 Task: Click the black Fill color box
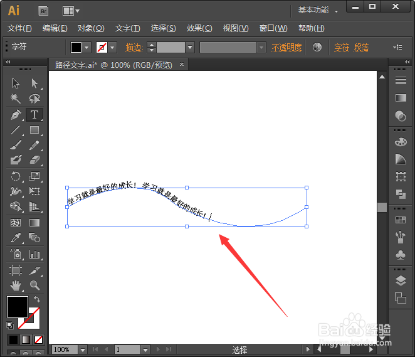point(17,307)
